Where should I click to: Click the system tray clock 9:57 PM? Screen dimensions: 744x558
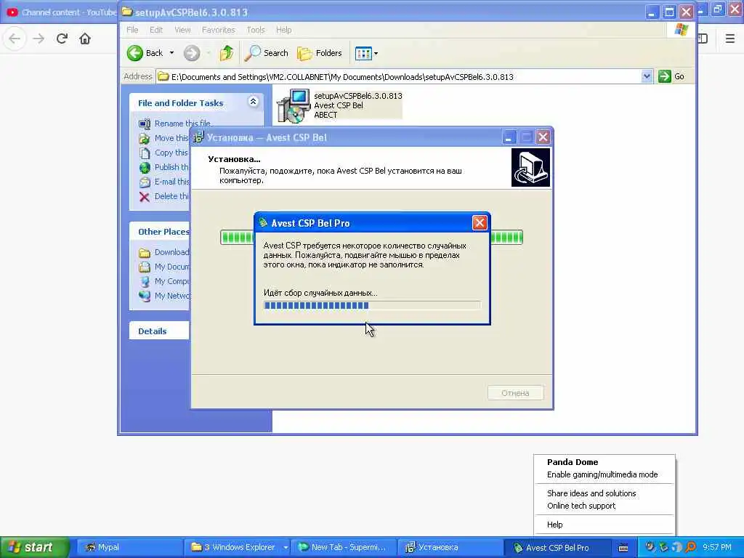(717, 548)
